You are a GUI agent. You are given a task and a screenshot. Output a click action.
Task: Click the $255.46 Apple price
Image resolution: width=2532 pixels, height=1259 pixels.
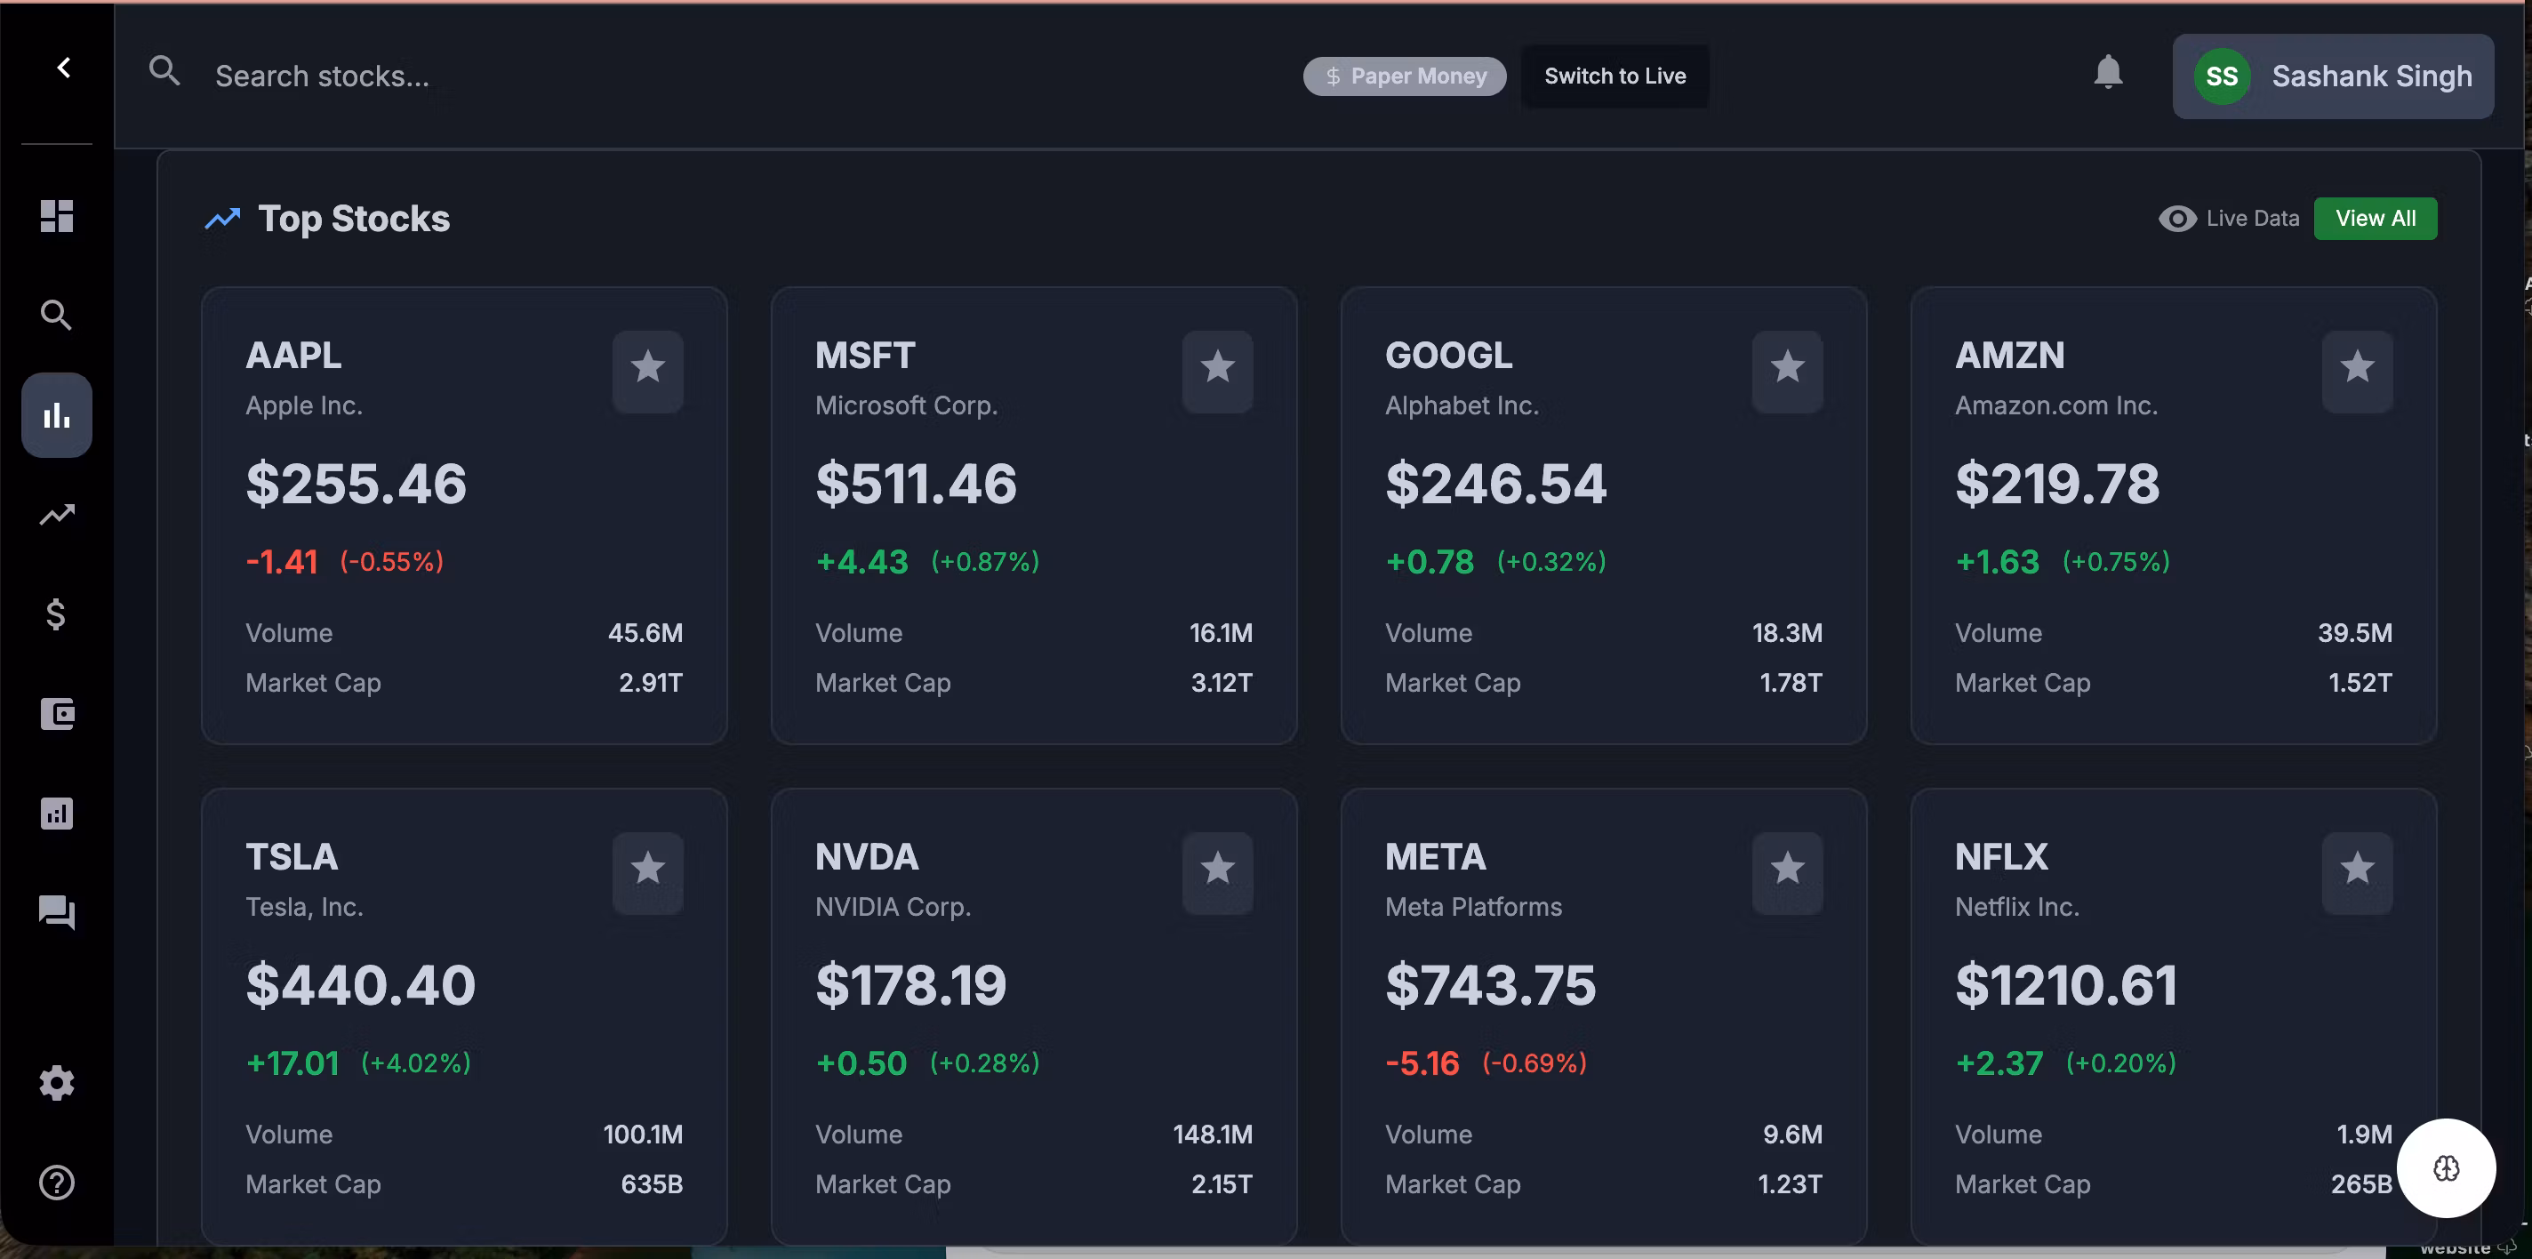point(356,484)
